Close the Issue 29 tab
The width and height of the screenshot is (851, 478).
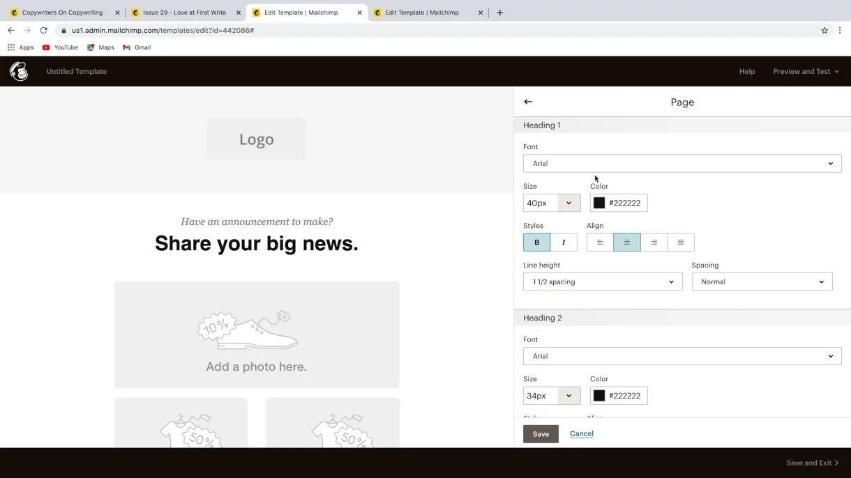point(239,13)
